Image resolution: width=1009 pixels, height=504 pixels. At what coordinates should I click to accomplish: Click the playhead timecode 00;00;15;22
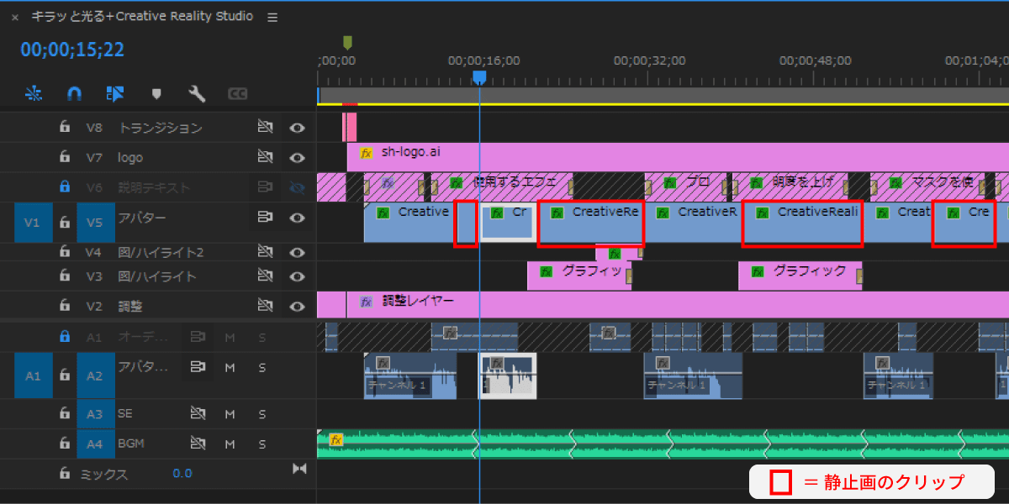pyautogui.click(x=72, y=50)
